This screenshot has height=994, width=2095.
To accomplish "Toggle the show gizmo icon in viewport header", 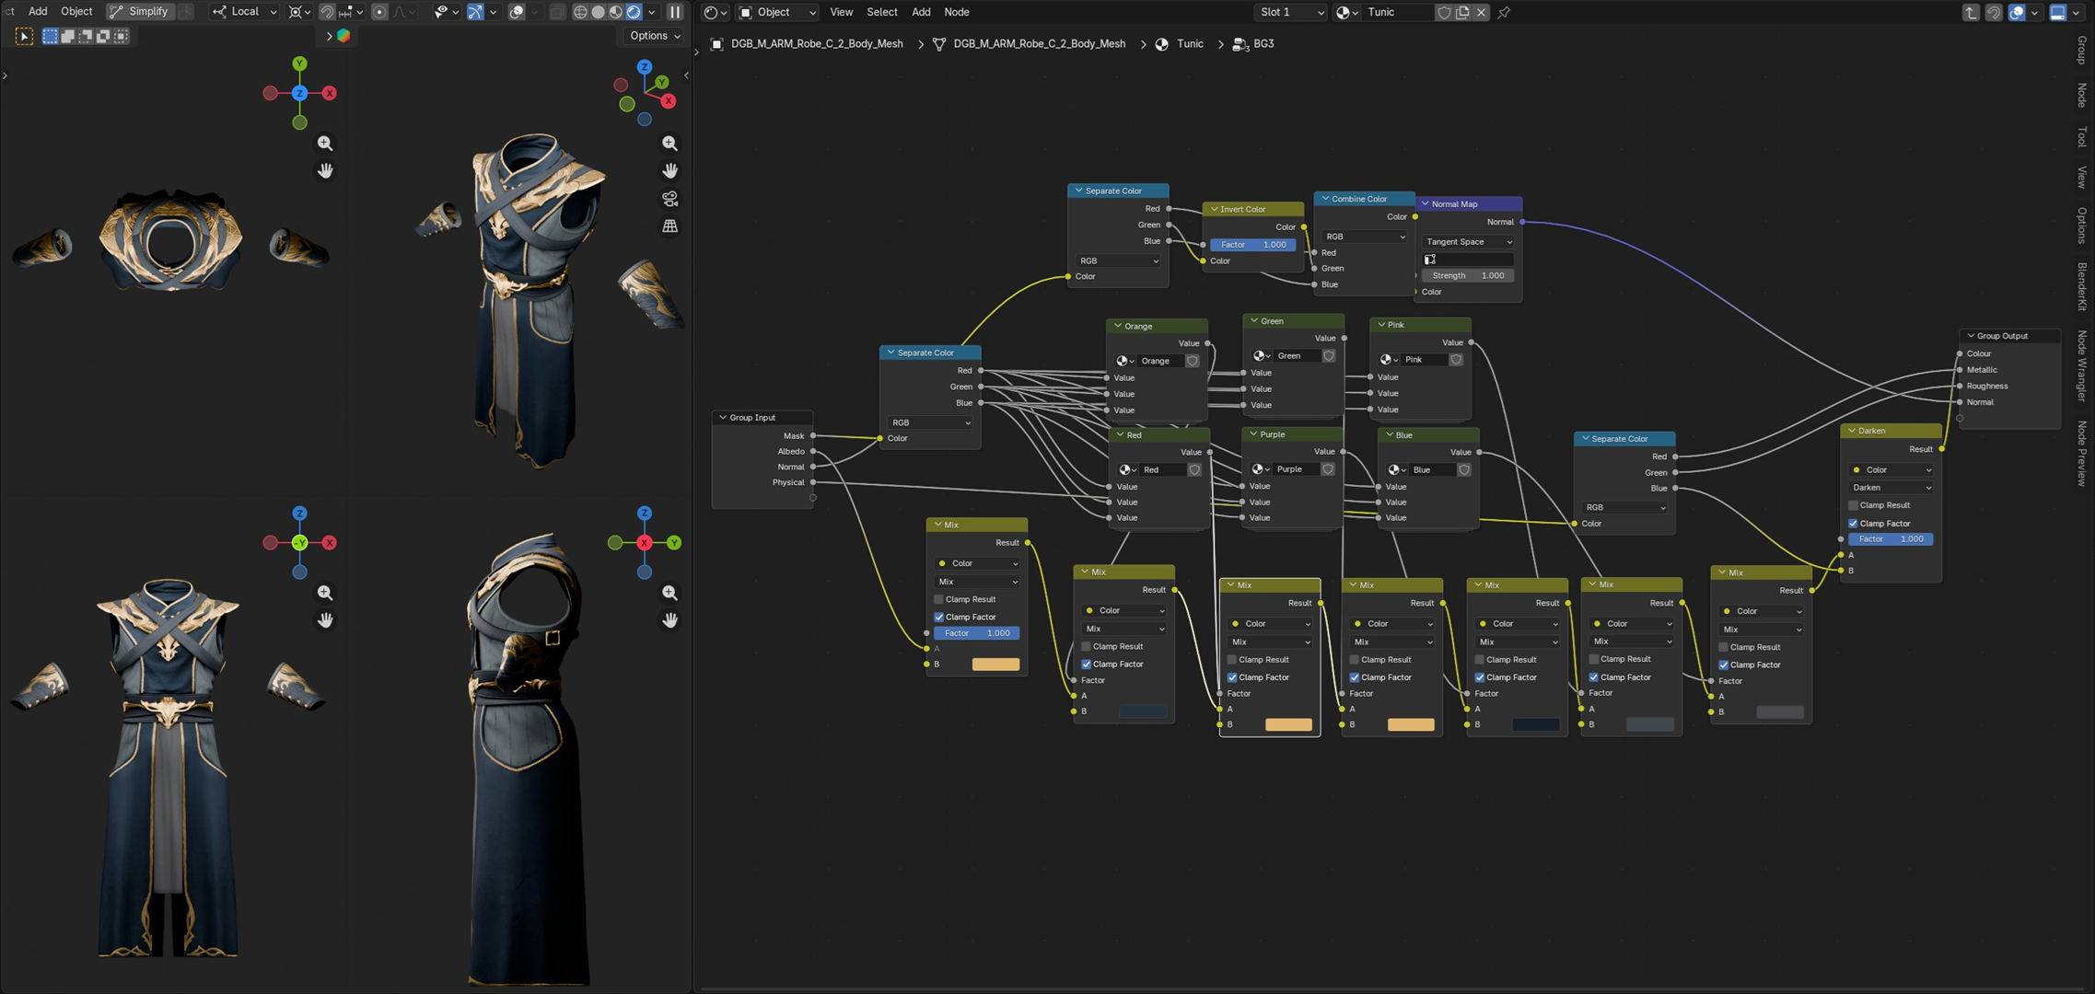I will pyautogui.click(x=475, y=12).
